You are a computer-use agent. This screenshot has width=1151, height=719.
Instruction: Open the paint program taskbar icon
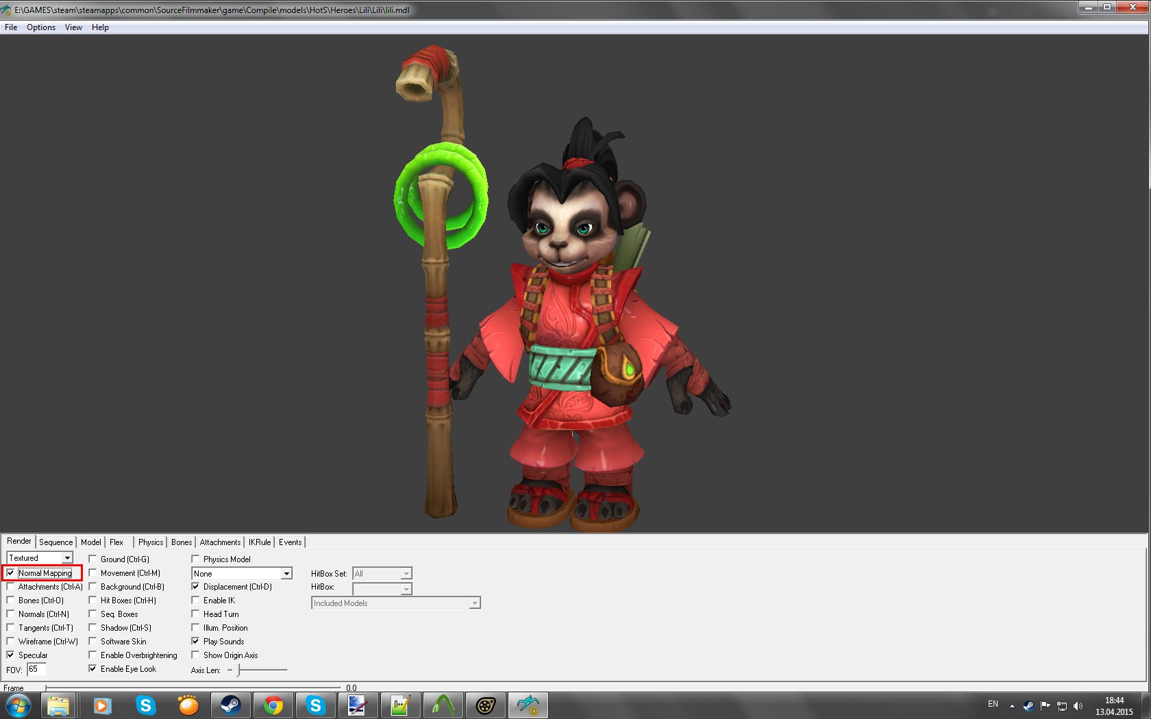pos(358,705)
